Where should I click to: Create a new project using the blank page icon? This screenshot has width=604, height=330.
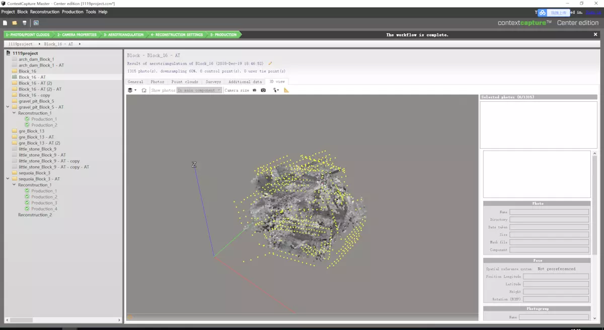click(x=6, y=23)
